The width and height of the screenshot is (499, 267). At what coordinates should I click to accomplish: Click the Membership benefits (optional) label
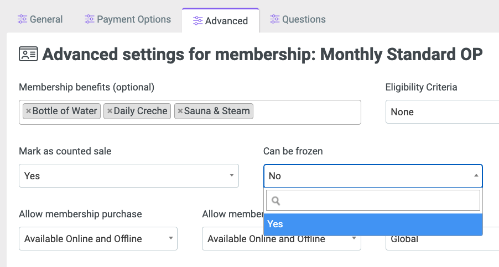point(86,87)
